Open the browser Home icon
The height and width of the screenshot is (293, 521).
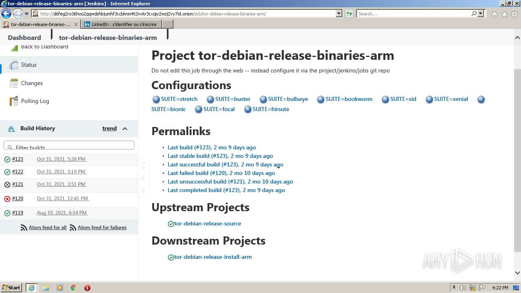pos(494,14)
